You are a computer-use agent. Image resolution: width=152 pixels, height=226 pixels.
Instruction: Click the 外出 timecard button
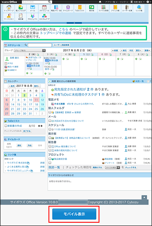30,146
